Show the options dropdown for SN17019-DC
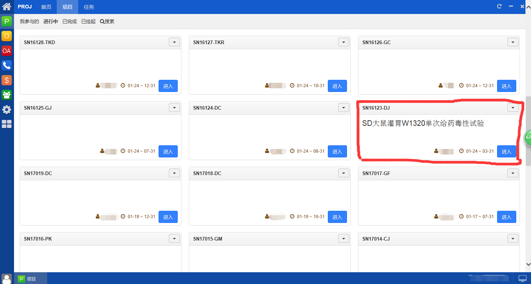 (x=174, y=173)
